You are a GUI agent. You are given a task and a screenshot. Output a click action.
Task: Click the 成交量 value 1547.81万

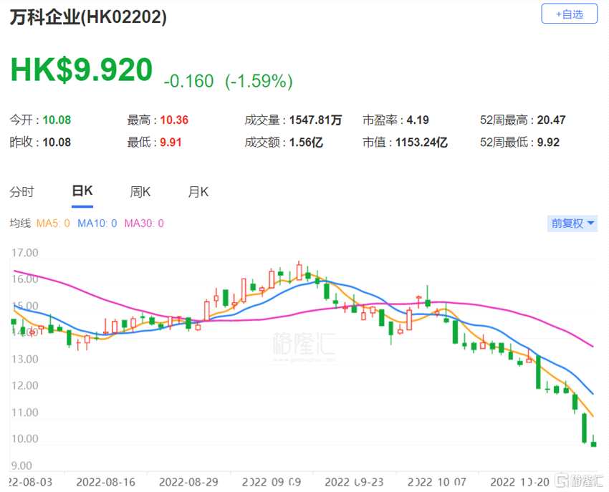tap(315, 120)
